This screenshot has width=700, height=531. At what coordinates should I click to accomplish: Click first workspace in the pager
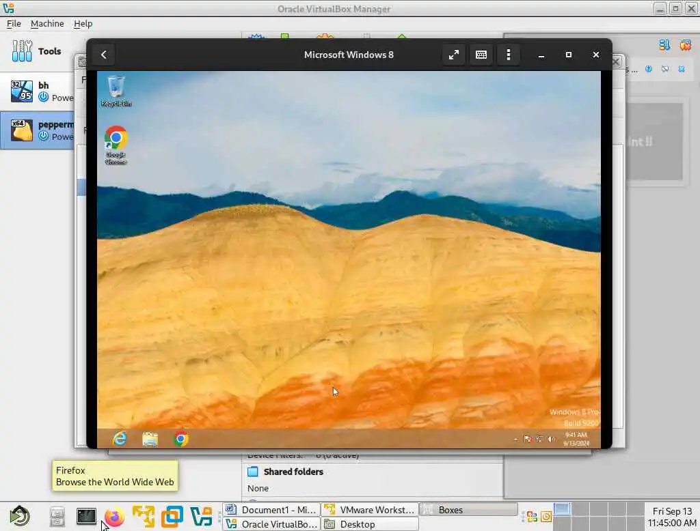click(x=562, y=509)
